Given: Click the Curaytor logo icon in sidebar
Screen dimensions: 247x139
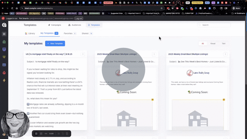Looking at the screenshot, I should tap(4, 25).
